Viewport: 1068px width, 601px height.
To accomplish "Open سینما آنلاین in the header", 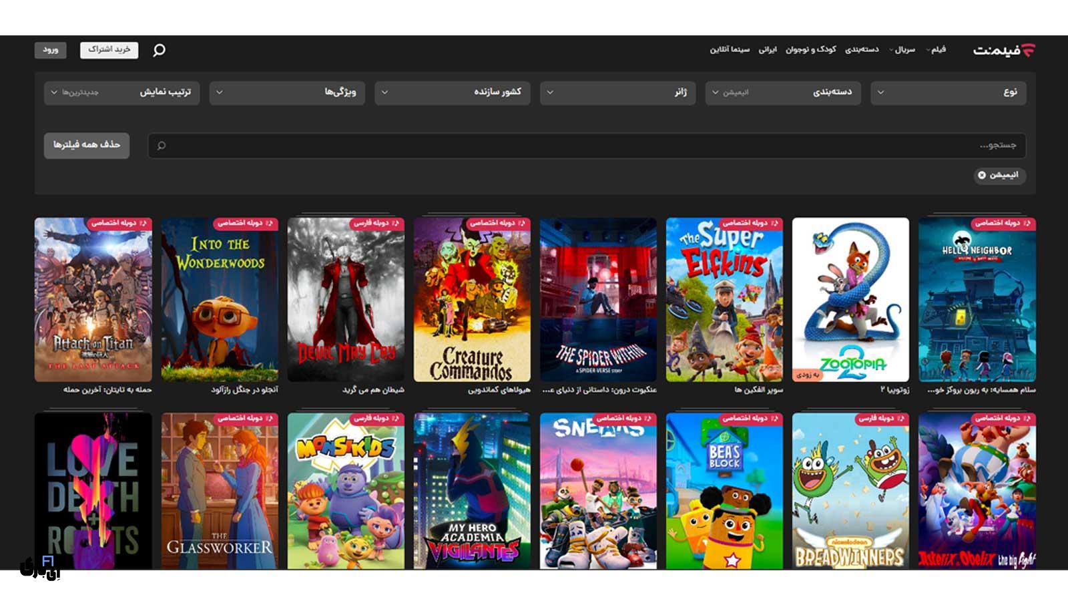I will (730, 49).
